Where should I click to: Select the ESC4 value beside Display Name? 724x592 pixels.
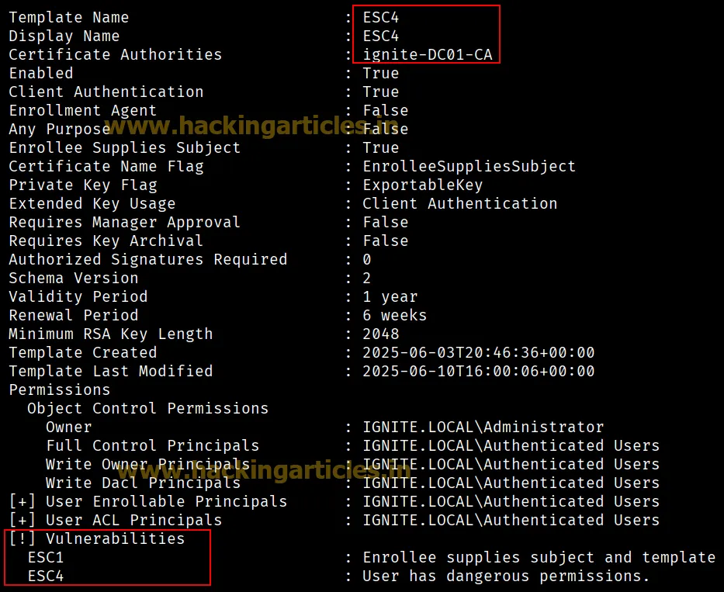tap(380, 36)
